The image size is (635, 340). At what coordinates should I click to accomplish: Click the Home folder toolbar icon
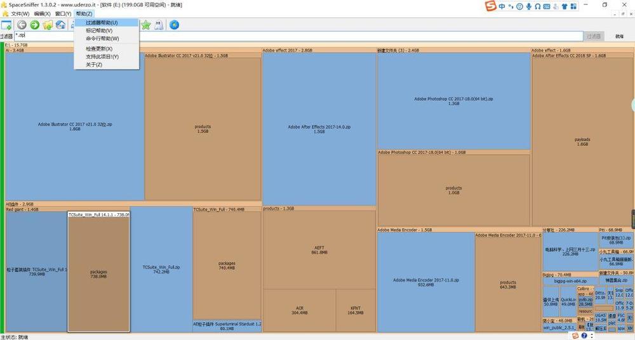[61, 25]
